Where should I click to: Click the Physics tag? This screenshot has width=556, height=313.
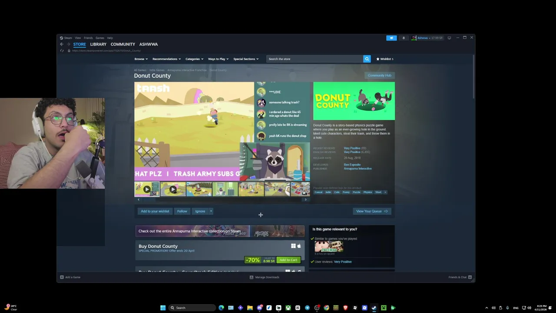coord(368,192)
